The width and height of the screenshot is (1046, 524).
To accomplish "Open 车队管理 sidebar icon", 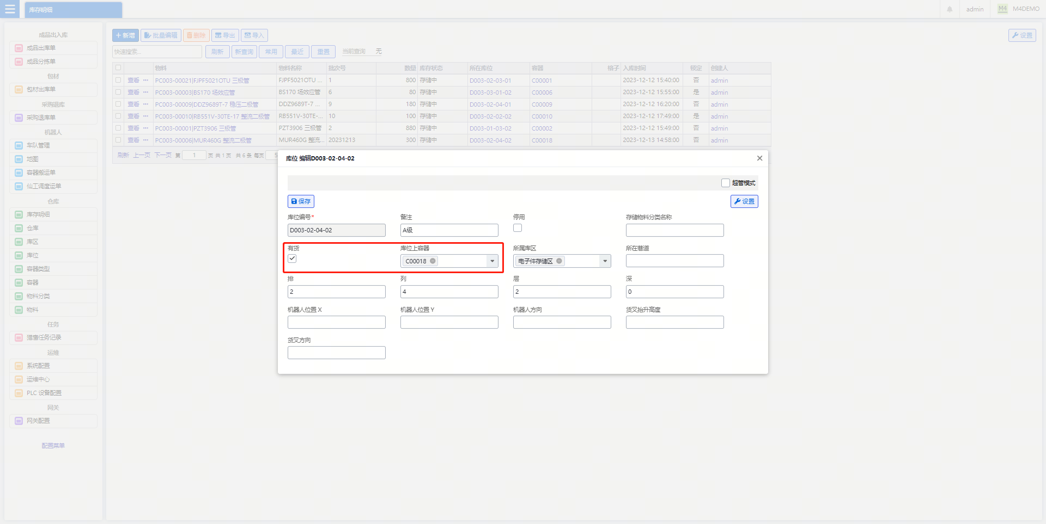I will pyautogui.click(x=19, y=146).
